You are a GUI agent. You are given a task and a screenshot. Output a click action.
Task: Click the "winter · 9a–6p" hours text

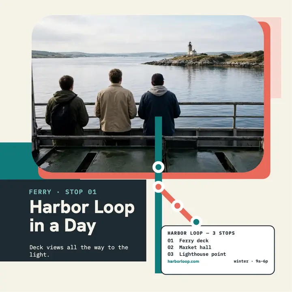tap(251, 261)
